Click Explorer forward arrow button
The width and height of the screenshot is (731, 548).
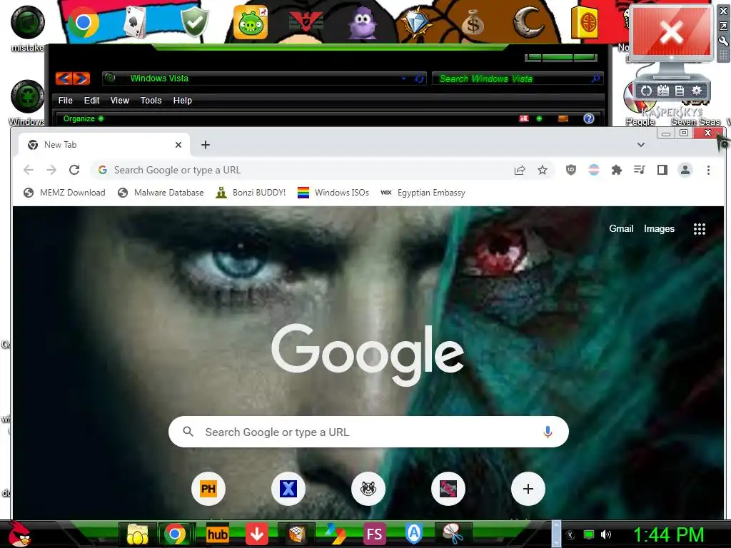point(81,78)
